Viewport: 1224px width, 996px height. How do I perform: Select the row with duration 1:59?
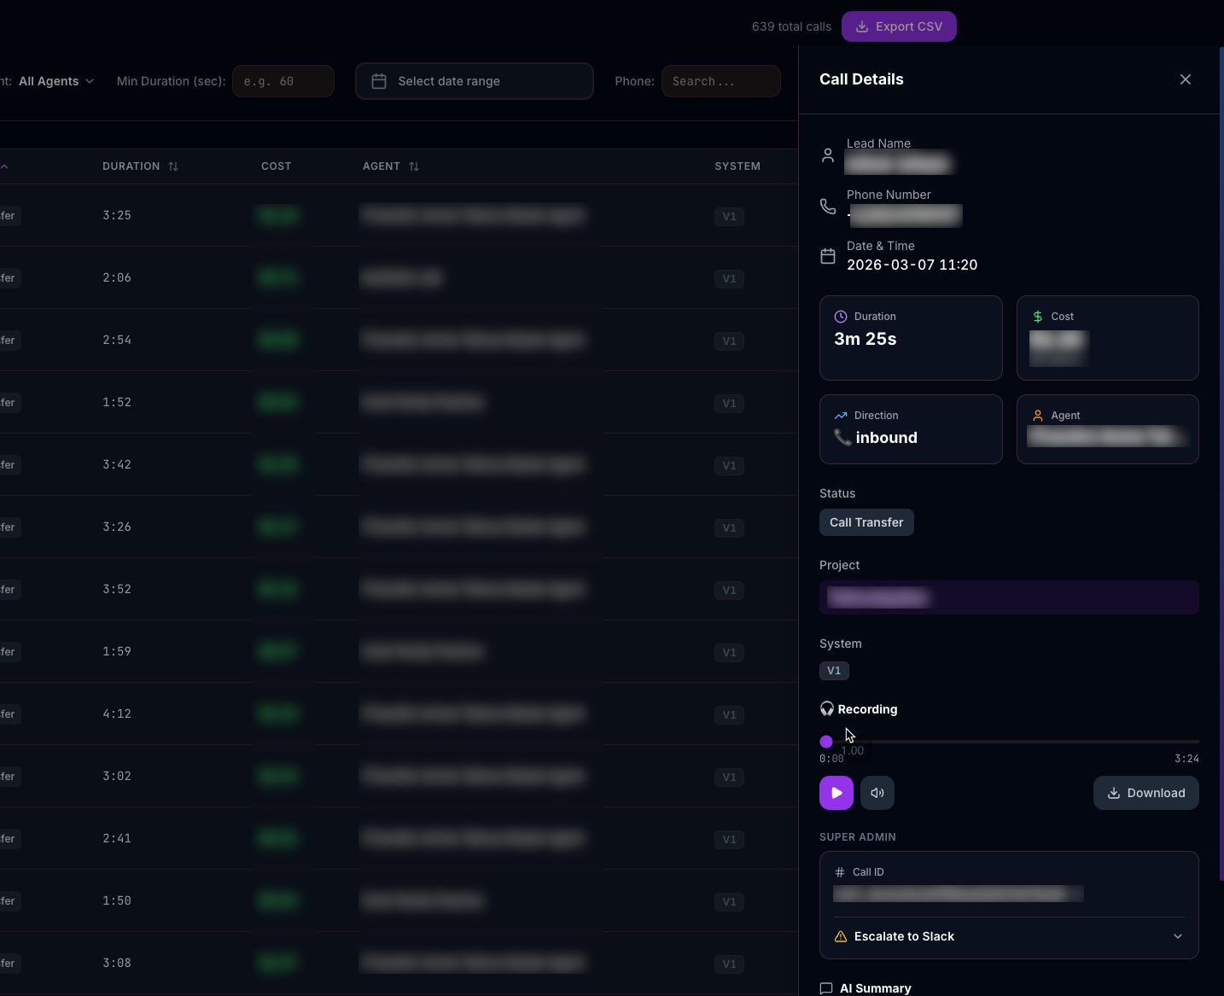(x=399, y=651)
